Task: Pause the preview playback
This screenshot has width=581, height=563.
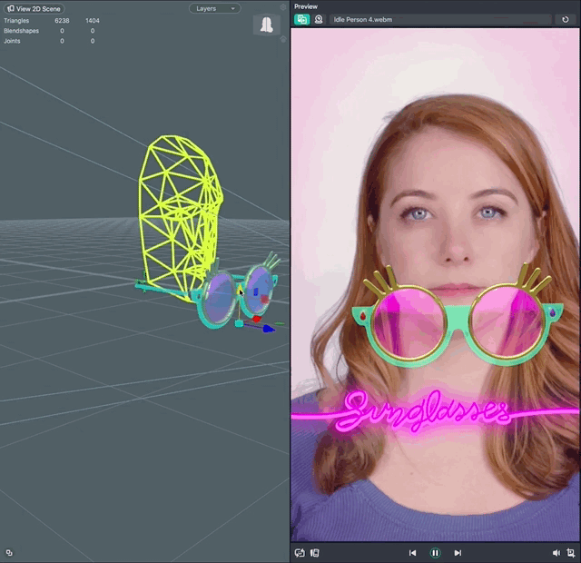Action: [435, 552]
